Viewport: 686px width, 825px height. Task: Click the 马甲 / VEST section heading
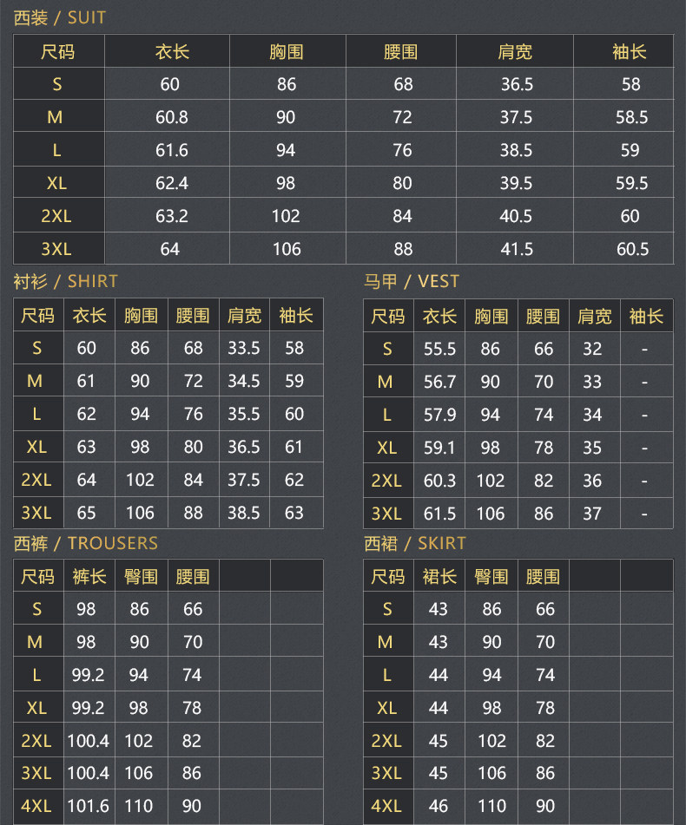412,281
